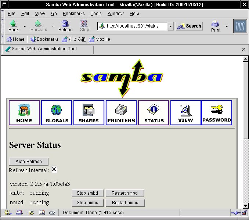This screenshot has width=249, height=220.
Task: Open the Mozilla bookmark folder
Action: tap(100, 39)
